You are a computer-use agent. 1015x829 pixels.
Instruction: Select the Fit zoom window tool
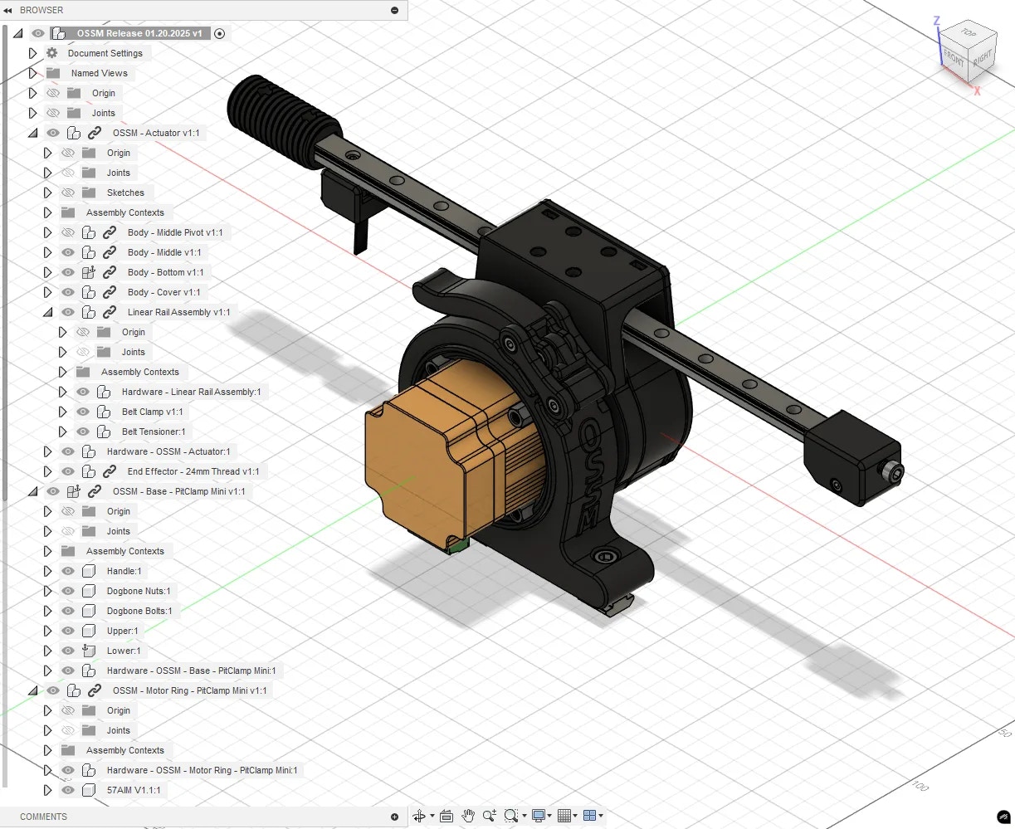point(510,816)
